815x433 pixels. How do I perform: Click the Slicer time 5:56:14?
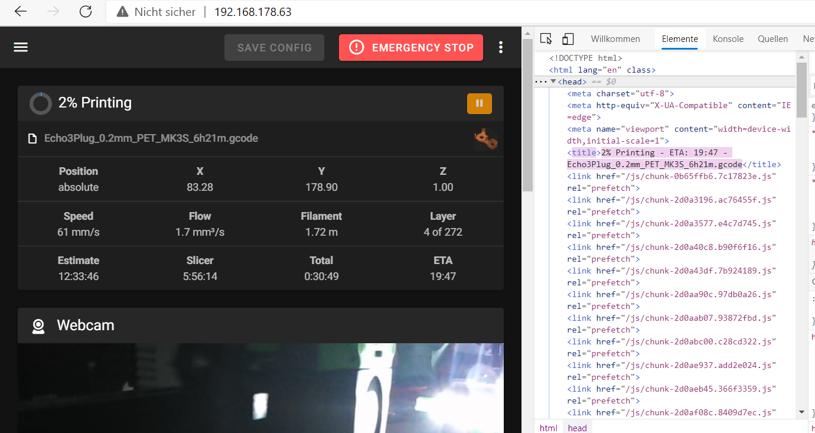coord(200,276)
